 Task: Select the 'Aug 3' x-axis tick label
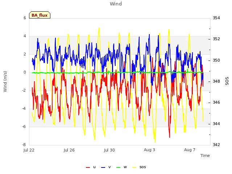click(x=149, y=150)
